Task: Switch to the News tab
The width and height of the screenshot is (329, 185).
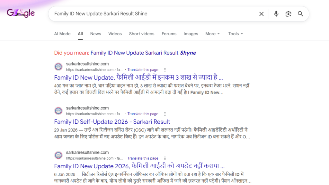Action: [x=95, y=34]
